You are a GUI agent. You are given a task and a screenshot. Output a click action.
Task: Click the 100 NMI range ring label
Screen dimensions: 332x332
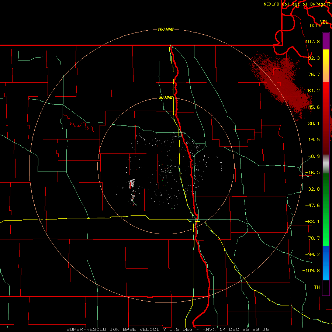166,29
